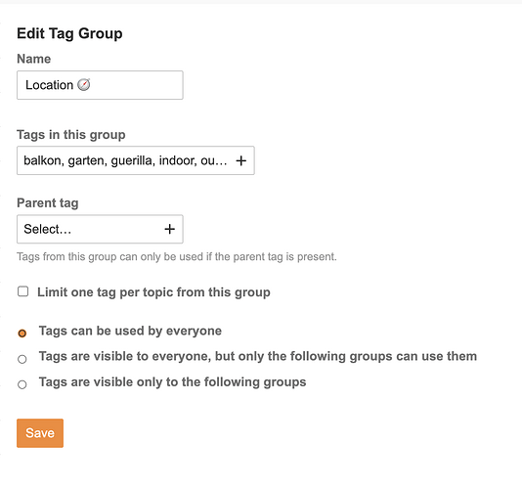The width and height of the screenshot is (522, 489).
Task: Click the plus icon in Tags in this group
Action: [241, 161]
